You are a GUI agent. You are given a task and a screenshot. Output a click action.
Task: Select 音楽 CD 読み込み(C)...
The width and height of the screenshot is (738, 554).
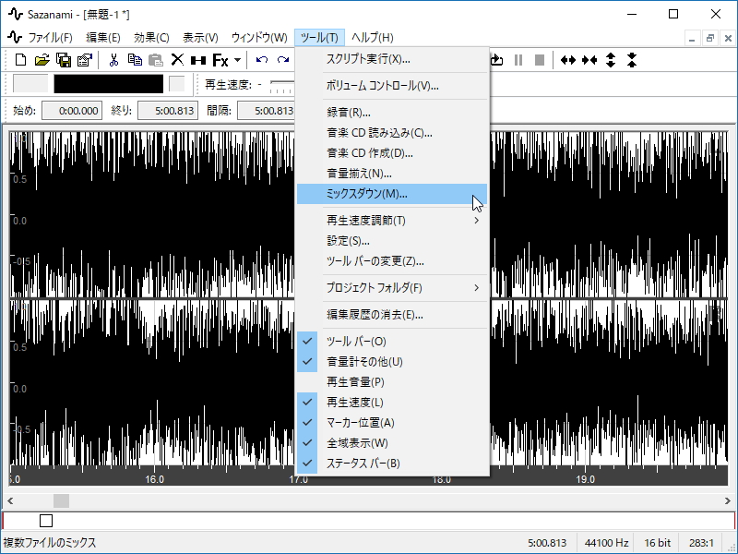pos(392,133)
